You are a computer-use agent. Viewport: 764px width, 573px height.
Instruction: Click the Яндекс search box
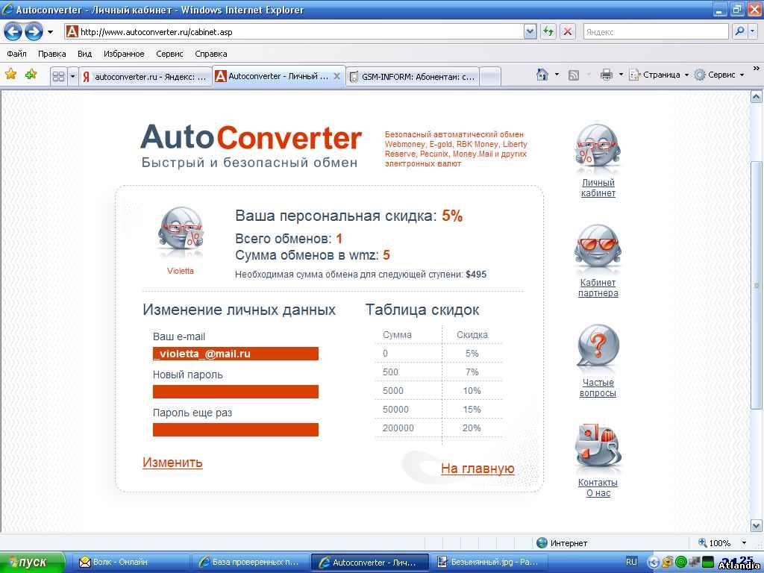pos(654,31)
